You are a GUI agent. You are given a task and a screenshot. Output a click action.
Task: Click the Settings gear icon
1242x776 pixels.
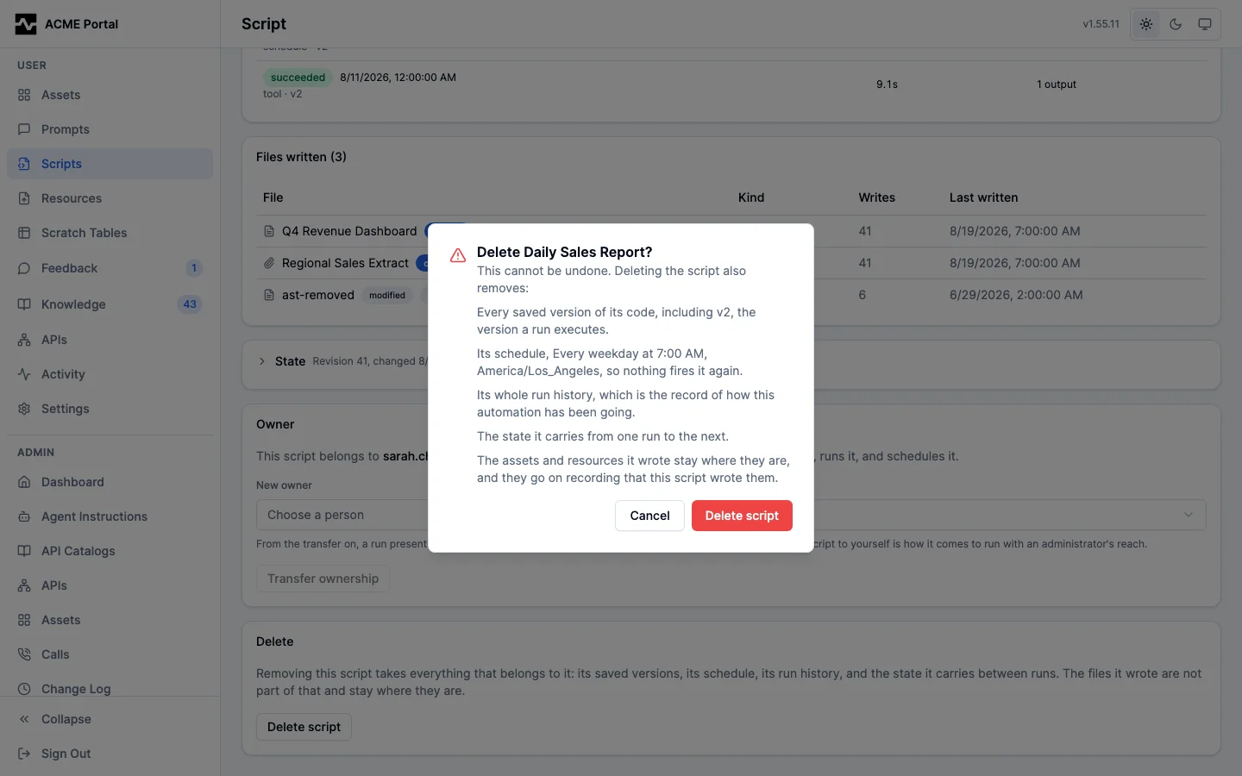pos(24,409)
